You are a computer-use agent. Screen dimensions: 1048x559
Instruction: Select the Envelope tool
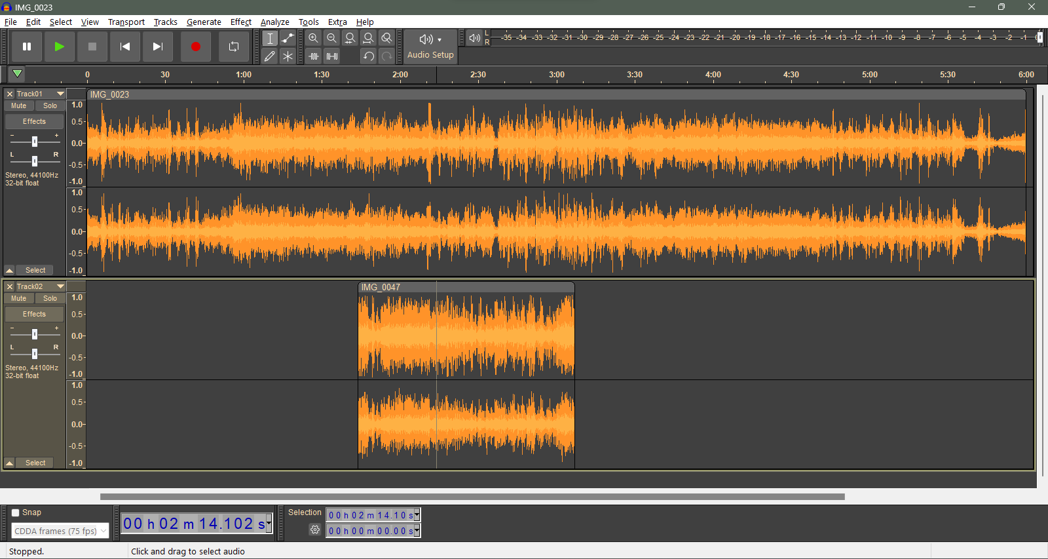(x=288, y=39)
